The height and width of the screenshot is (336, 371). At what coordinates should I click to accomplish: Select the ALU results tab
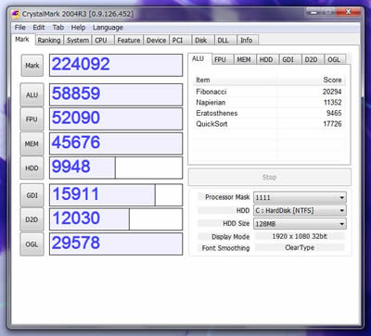click(198, 58)
